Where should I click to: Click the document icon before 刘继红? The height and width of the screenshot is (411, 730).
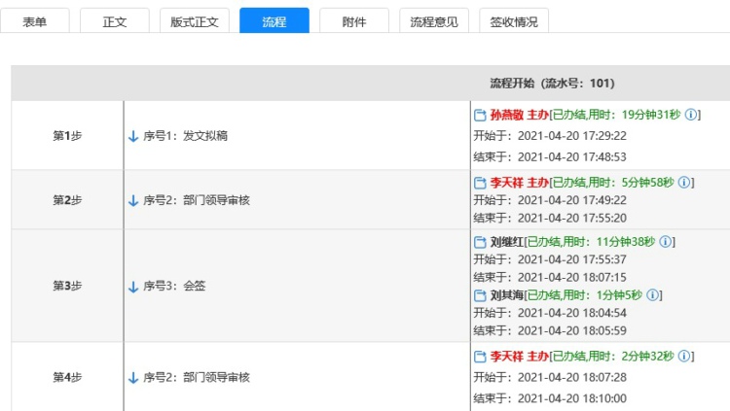click(480, 242)
